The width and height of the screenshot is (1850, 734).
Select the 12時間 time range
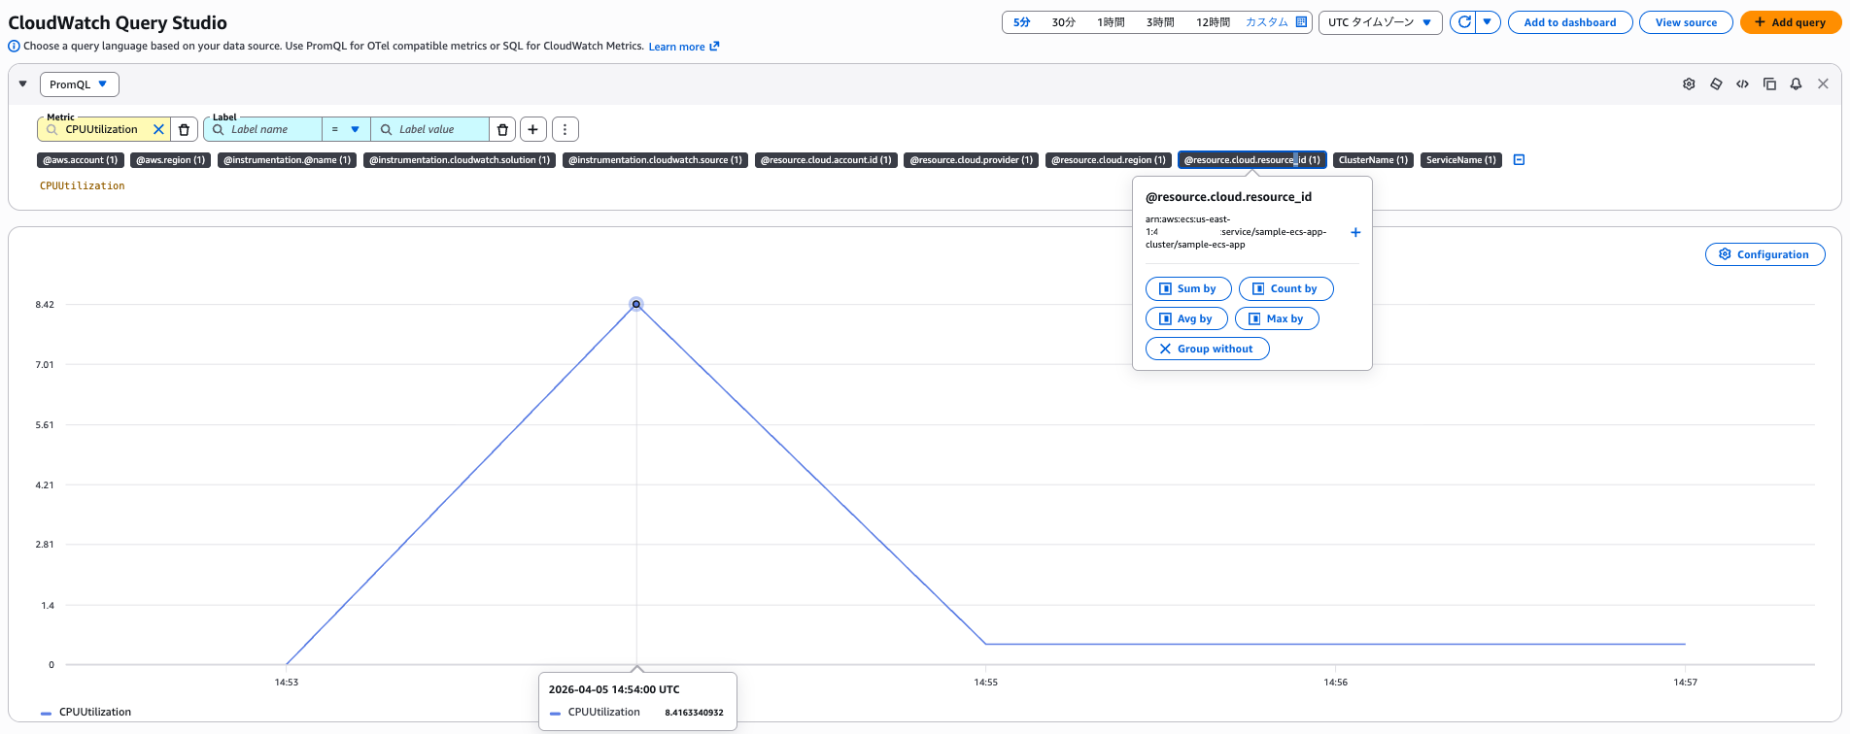[x=1213, y=22]
